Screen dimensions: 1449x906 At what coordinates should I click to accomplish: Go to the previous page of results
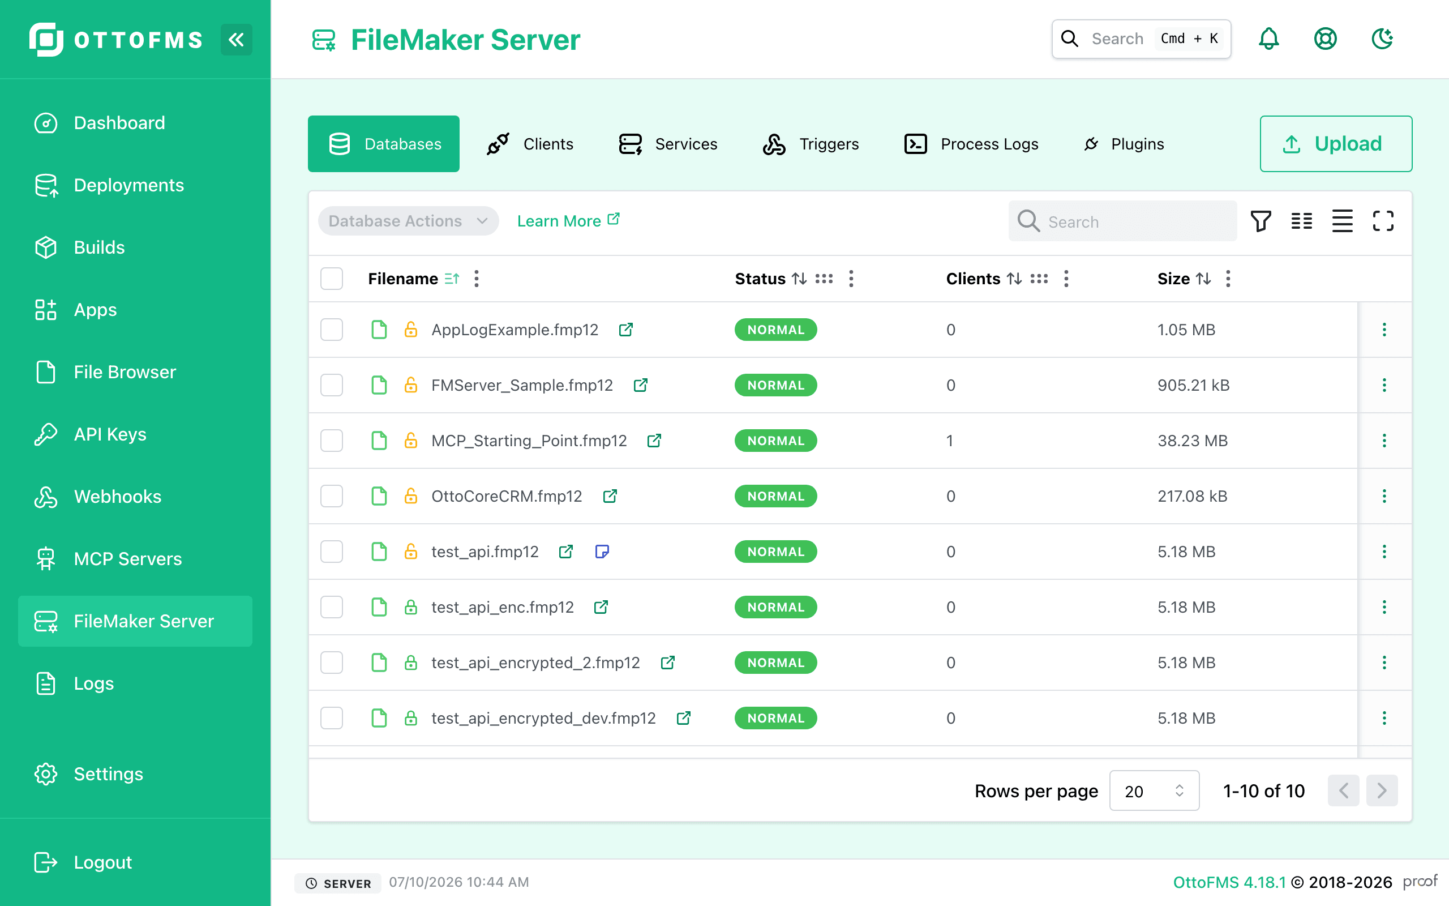pyautogui.click(x=1343, y=791)
